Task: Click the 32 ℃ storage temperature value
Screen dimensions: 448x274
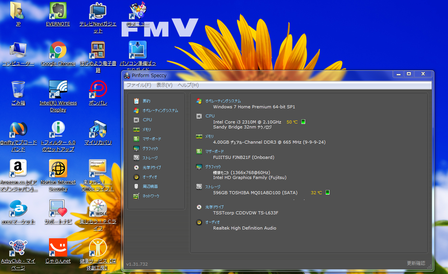Action: click(x=316, y=193)
